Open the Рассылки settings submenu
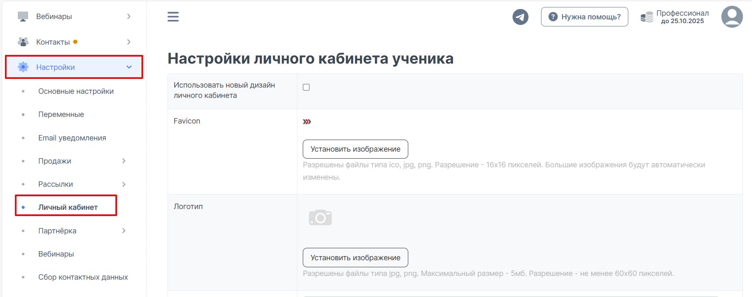Screen dimensions: 752x297 click(x=55, y=184)
